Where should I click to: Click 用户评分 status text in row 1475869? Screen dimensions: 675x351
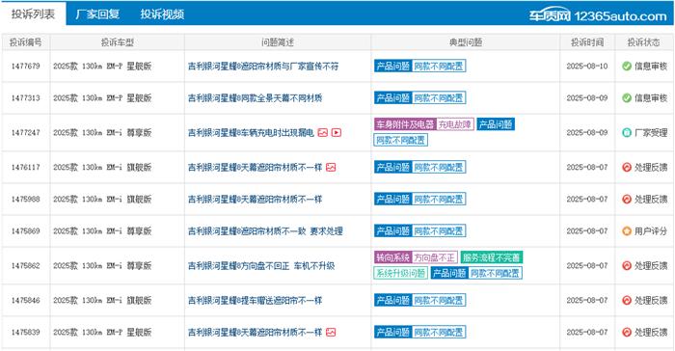pos(651,231)
